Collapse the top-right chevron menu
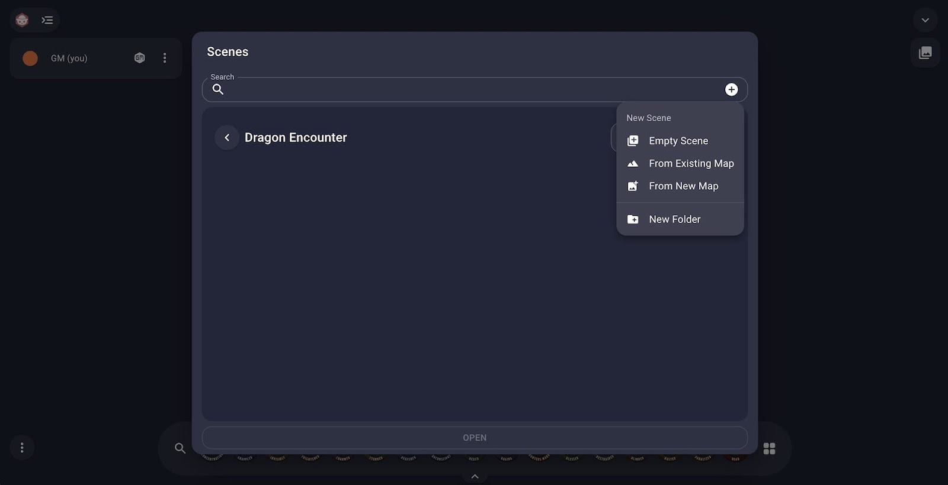Viewport: 948px width, 485px height. point(925,20)
